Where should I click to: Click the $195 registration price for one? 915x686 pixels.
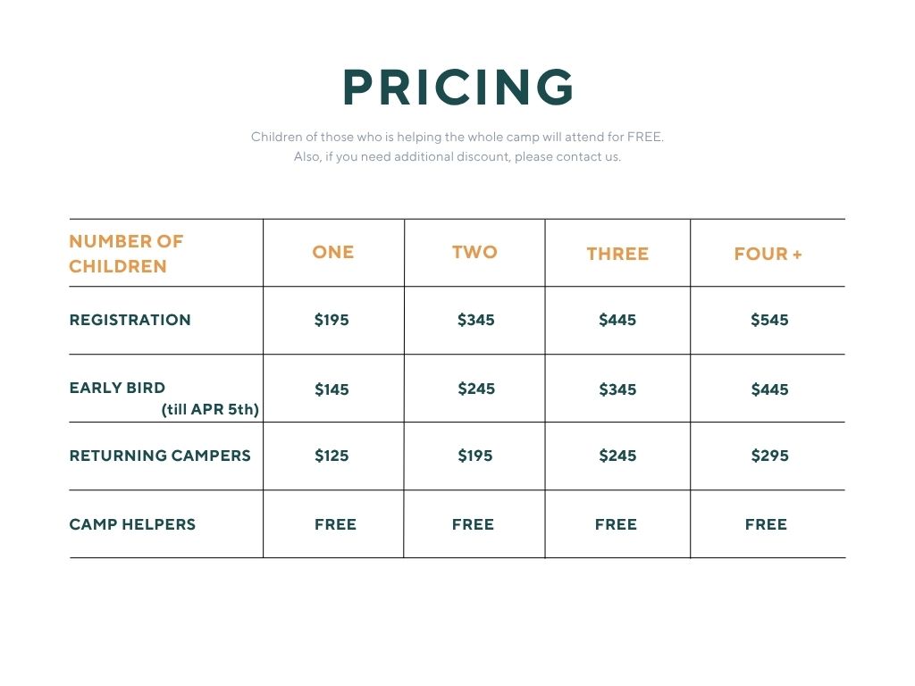tap(332, 320)
